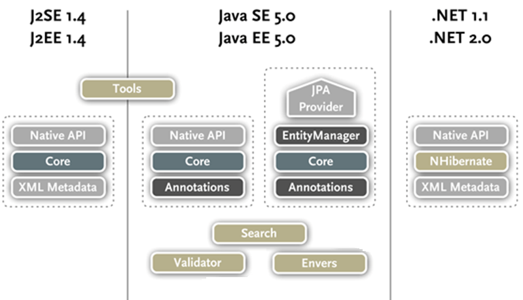Click the .NET 2.0 heading
The height and width of the screenshot is (300, 523).
point(460,39)
